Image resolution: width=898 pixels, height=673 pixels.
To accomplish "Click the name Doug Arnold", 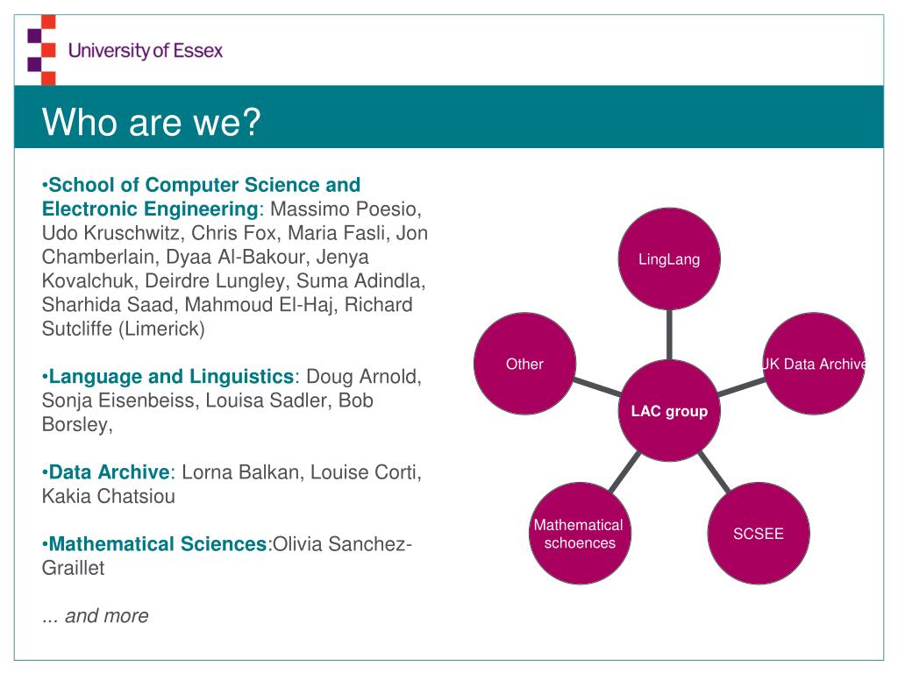I will coord(363,376).
